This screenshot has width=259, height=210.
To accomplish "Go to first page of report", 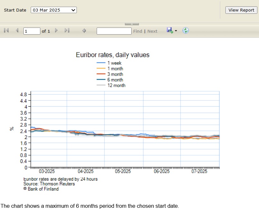I will point(6,30).
